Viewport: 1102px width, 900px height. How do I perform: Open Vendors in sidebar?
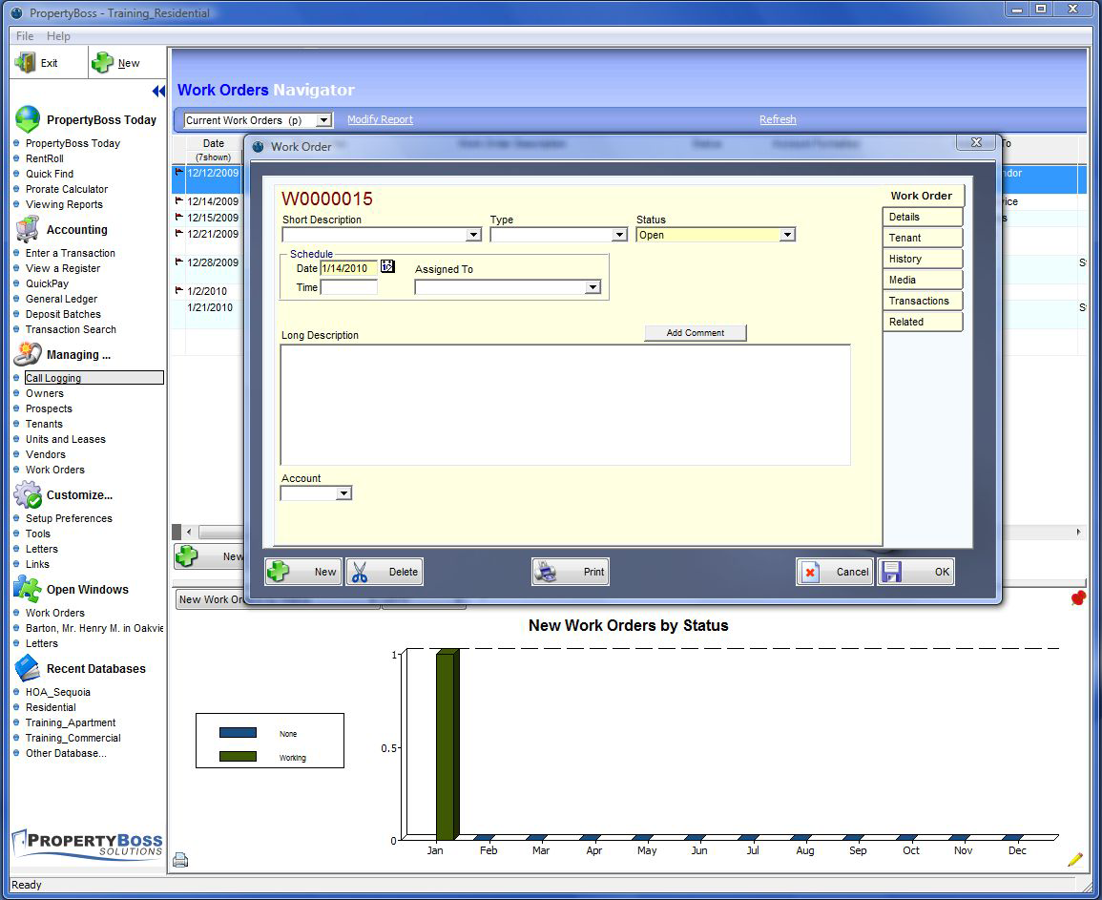click(46, 454)
